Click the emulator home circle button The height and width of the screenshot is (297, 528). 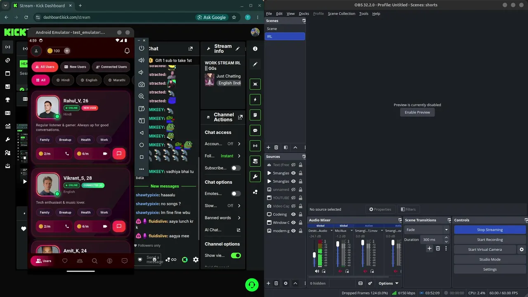click(x=141, y=145)
